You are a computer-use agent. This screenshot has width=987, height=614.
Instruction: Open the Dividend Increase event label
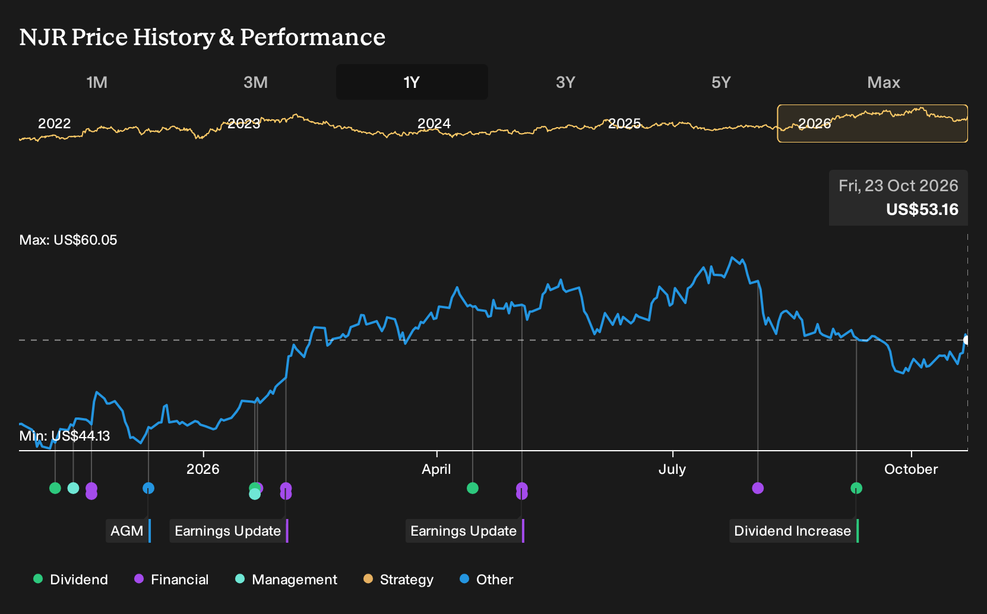793,531
